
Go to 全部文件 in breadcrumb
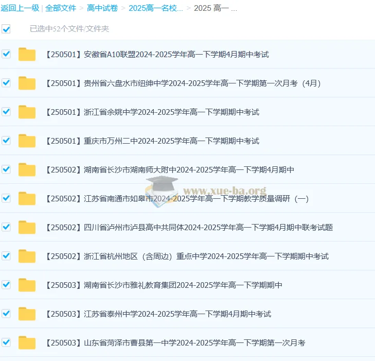pos(61,8)
